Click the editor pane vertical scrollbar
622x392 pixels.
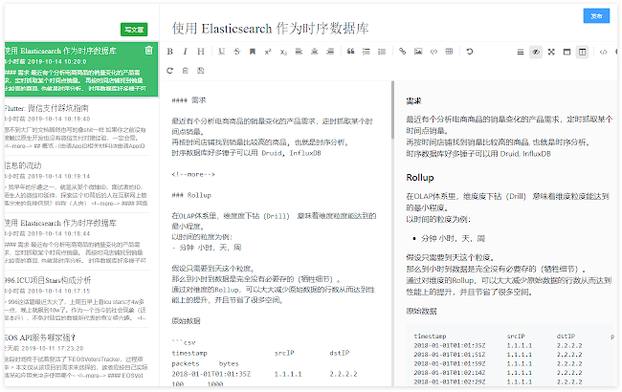point(392,110)
